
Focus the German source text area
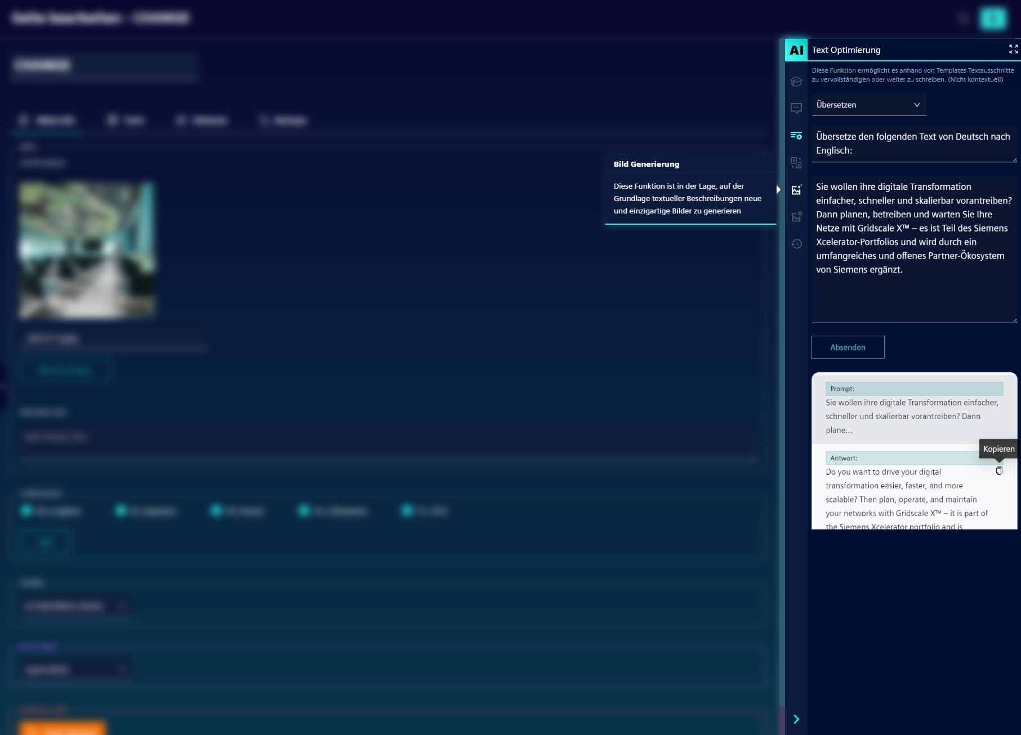pos(914,249)
